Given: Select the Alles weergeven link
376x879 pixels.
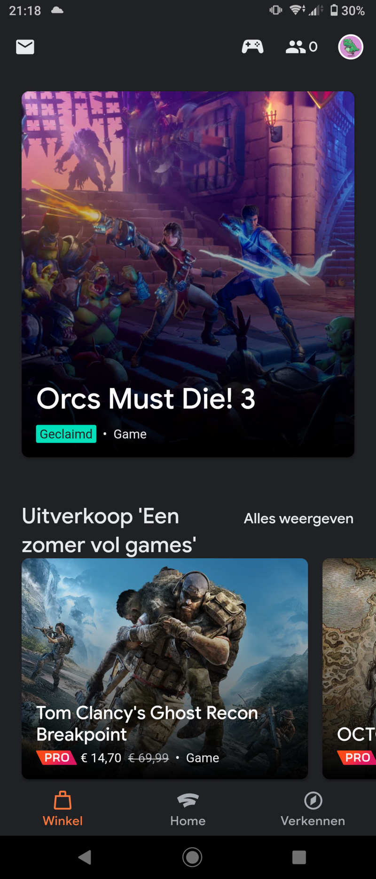Looking at the screenshot, I should (298, 519).
